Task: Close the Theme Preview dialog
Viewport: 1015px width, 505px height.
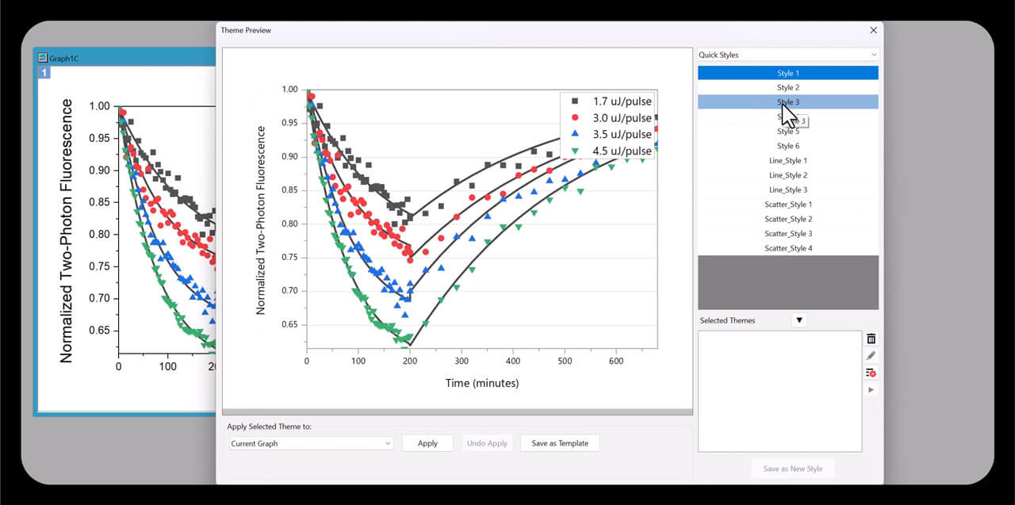Action: [873, 30]
